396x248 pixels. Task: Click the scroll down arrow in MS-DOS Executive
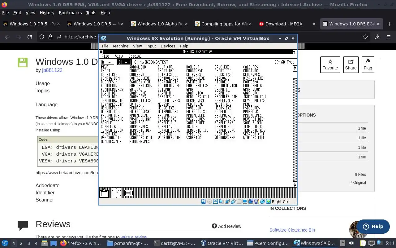click(x=295, y=184)
